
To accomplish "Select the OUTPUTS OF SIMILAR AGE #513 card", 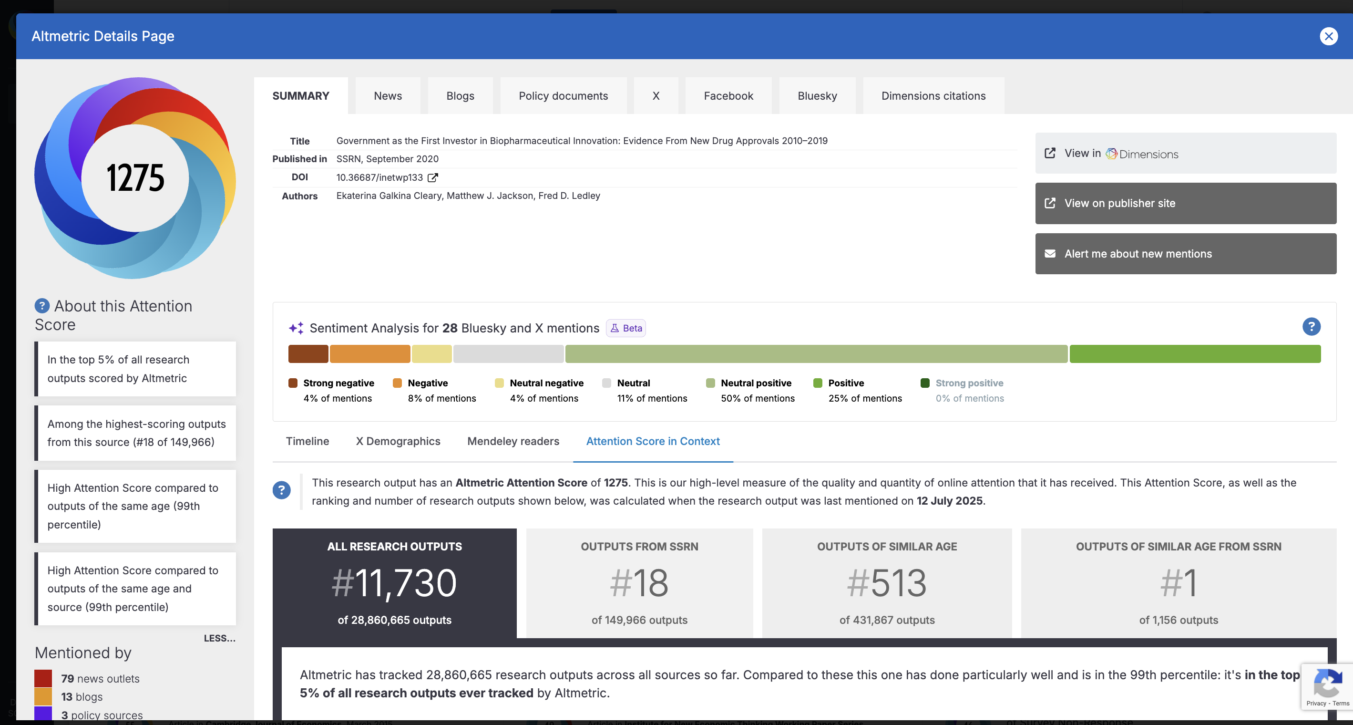I will click(887, 583).
